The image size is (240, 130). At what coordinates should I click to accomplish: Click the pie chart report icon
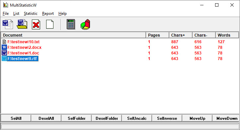coord(85,24)
